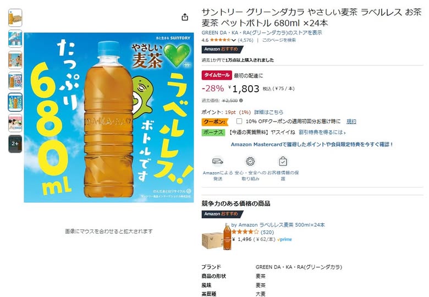Select the first product thumbnail
Viewport: 429px width, 297px height.
(15, 18)
